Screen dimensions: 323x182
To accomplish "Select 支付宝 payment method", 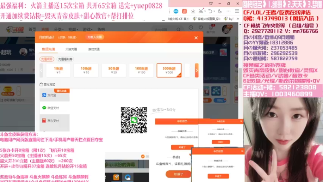I will point(55,95).
